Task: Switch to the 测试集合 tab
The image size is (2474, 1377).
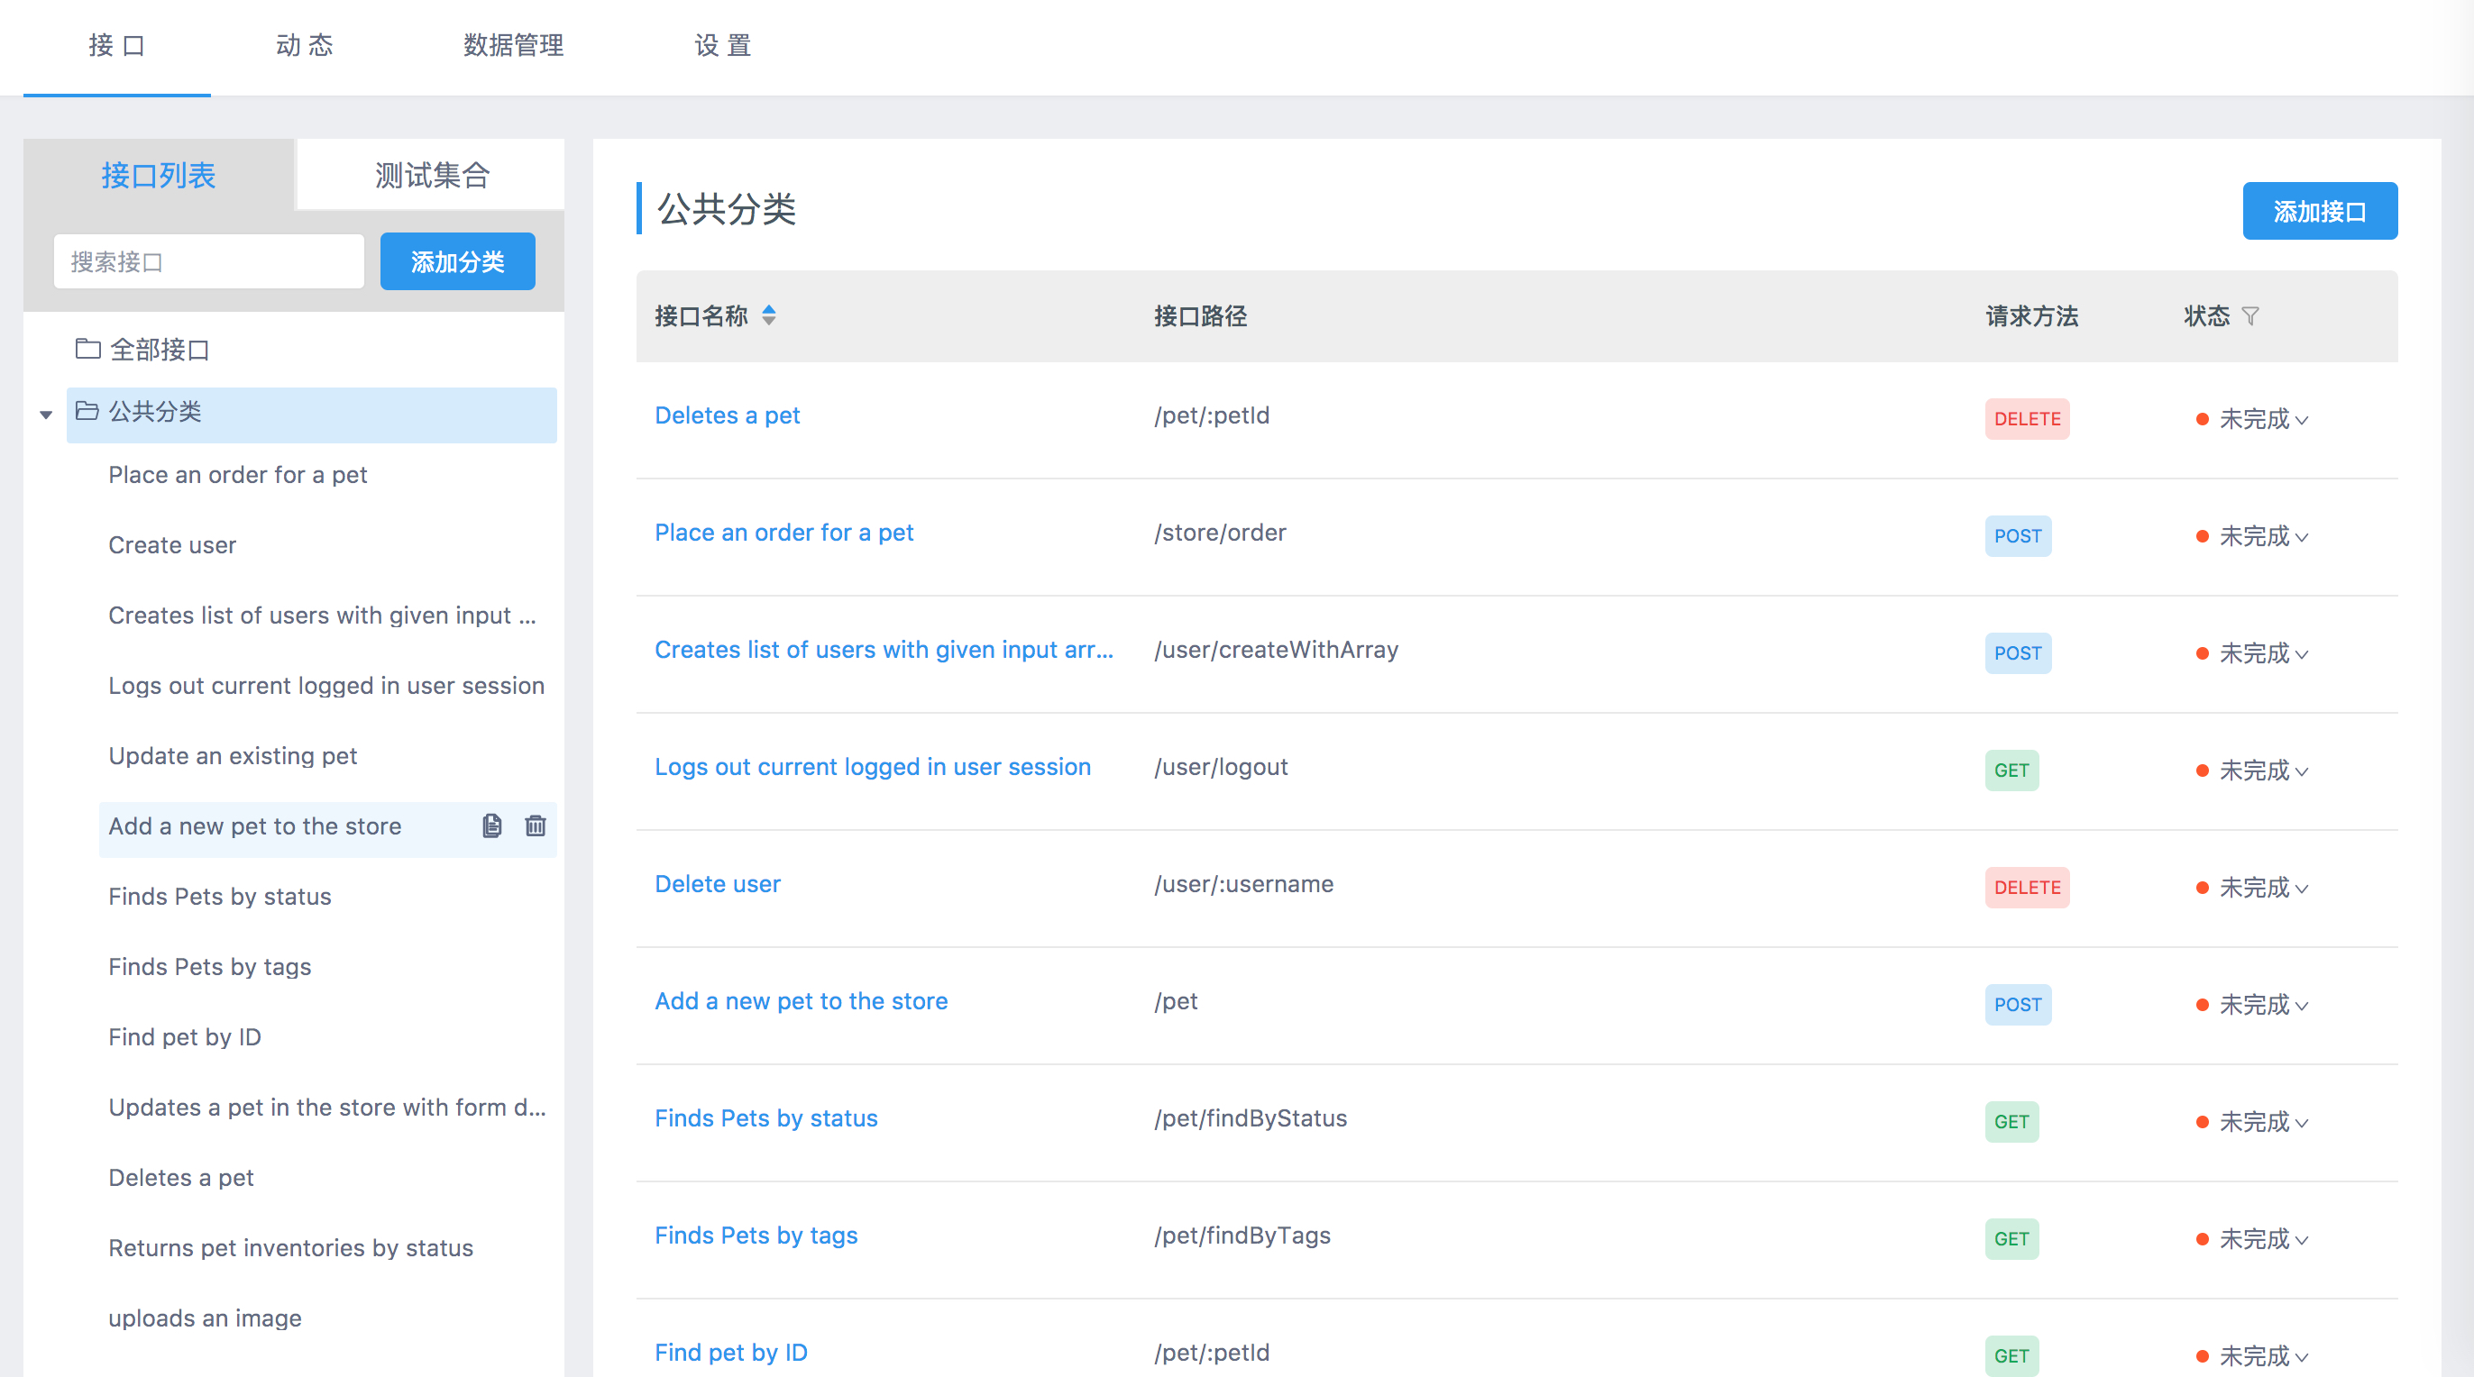Action: tap(431, 175)
